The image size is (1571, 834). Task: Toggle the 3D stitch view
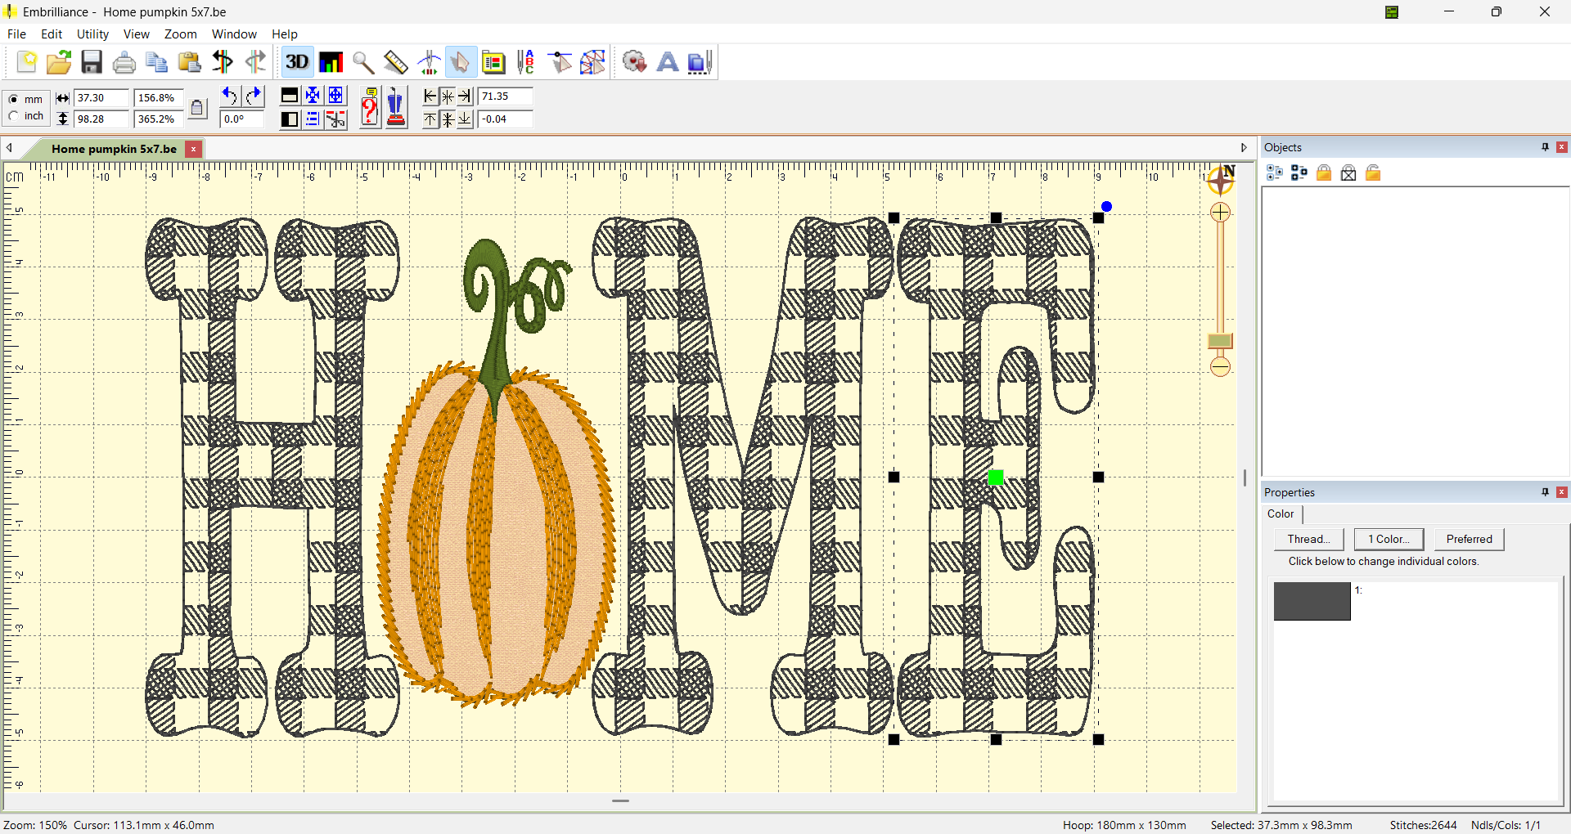(x=297, y=62)
